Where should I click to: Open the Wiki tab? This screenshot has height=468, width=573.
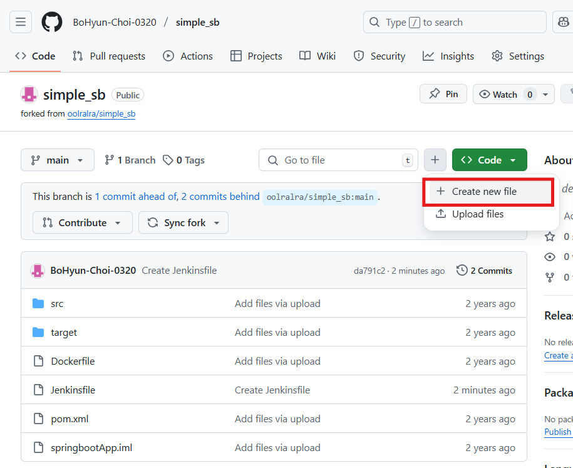[317, 56]
